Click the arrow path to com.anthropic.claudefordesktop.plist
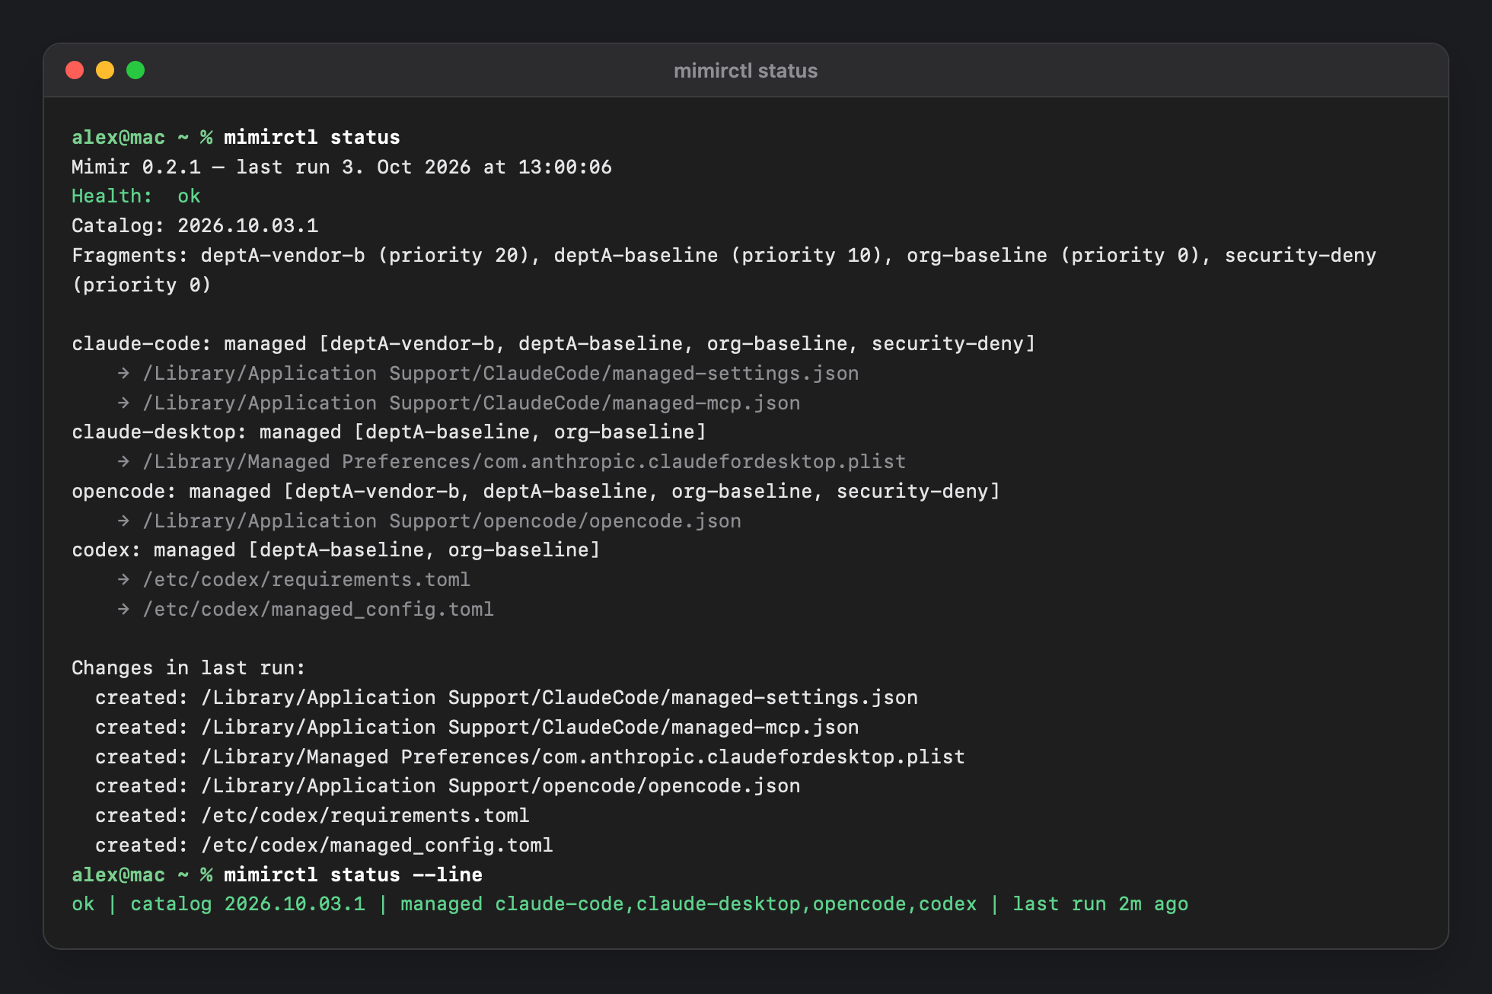This screenshot has width=1492, height=994. 512,461
